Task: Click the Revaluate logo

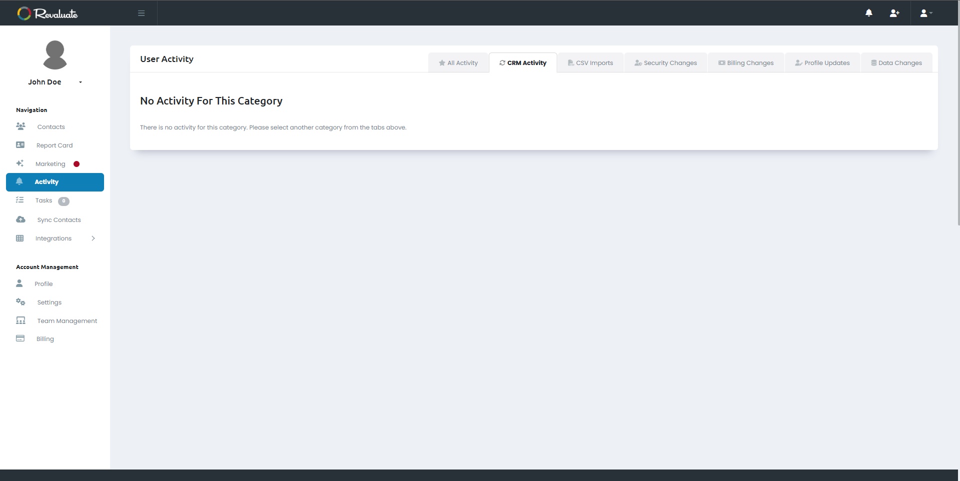Action: (x=48, y=13)
